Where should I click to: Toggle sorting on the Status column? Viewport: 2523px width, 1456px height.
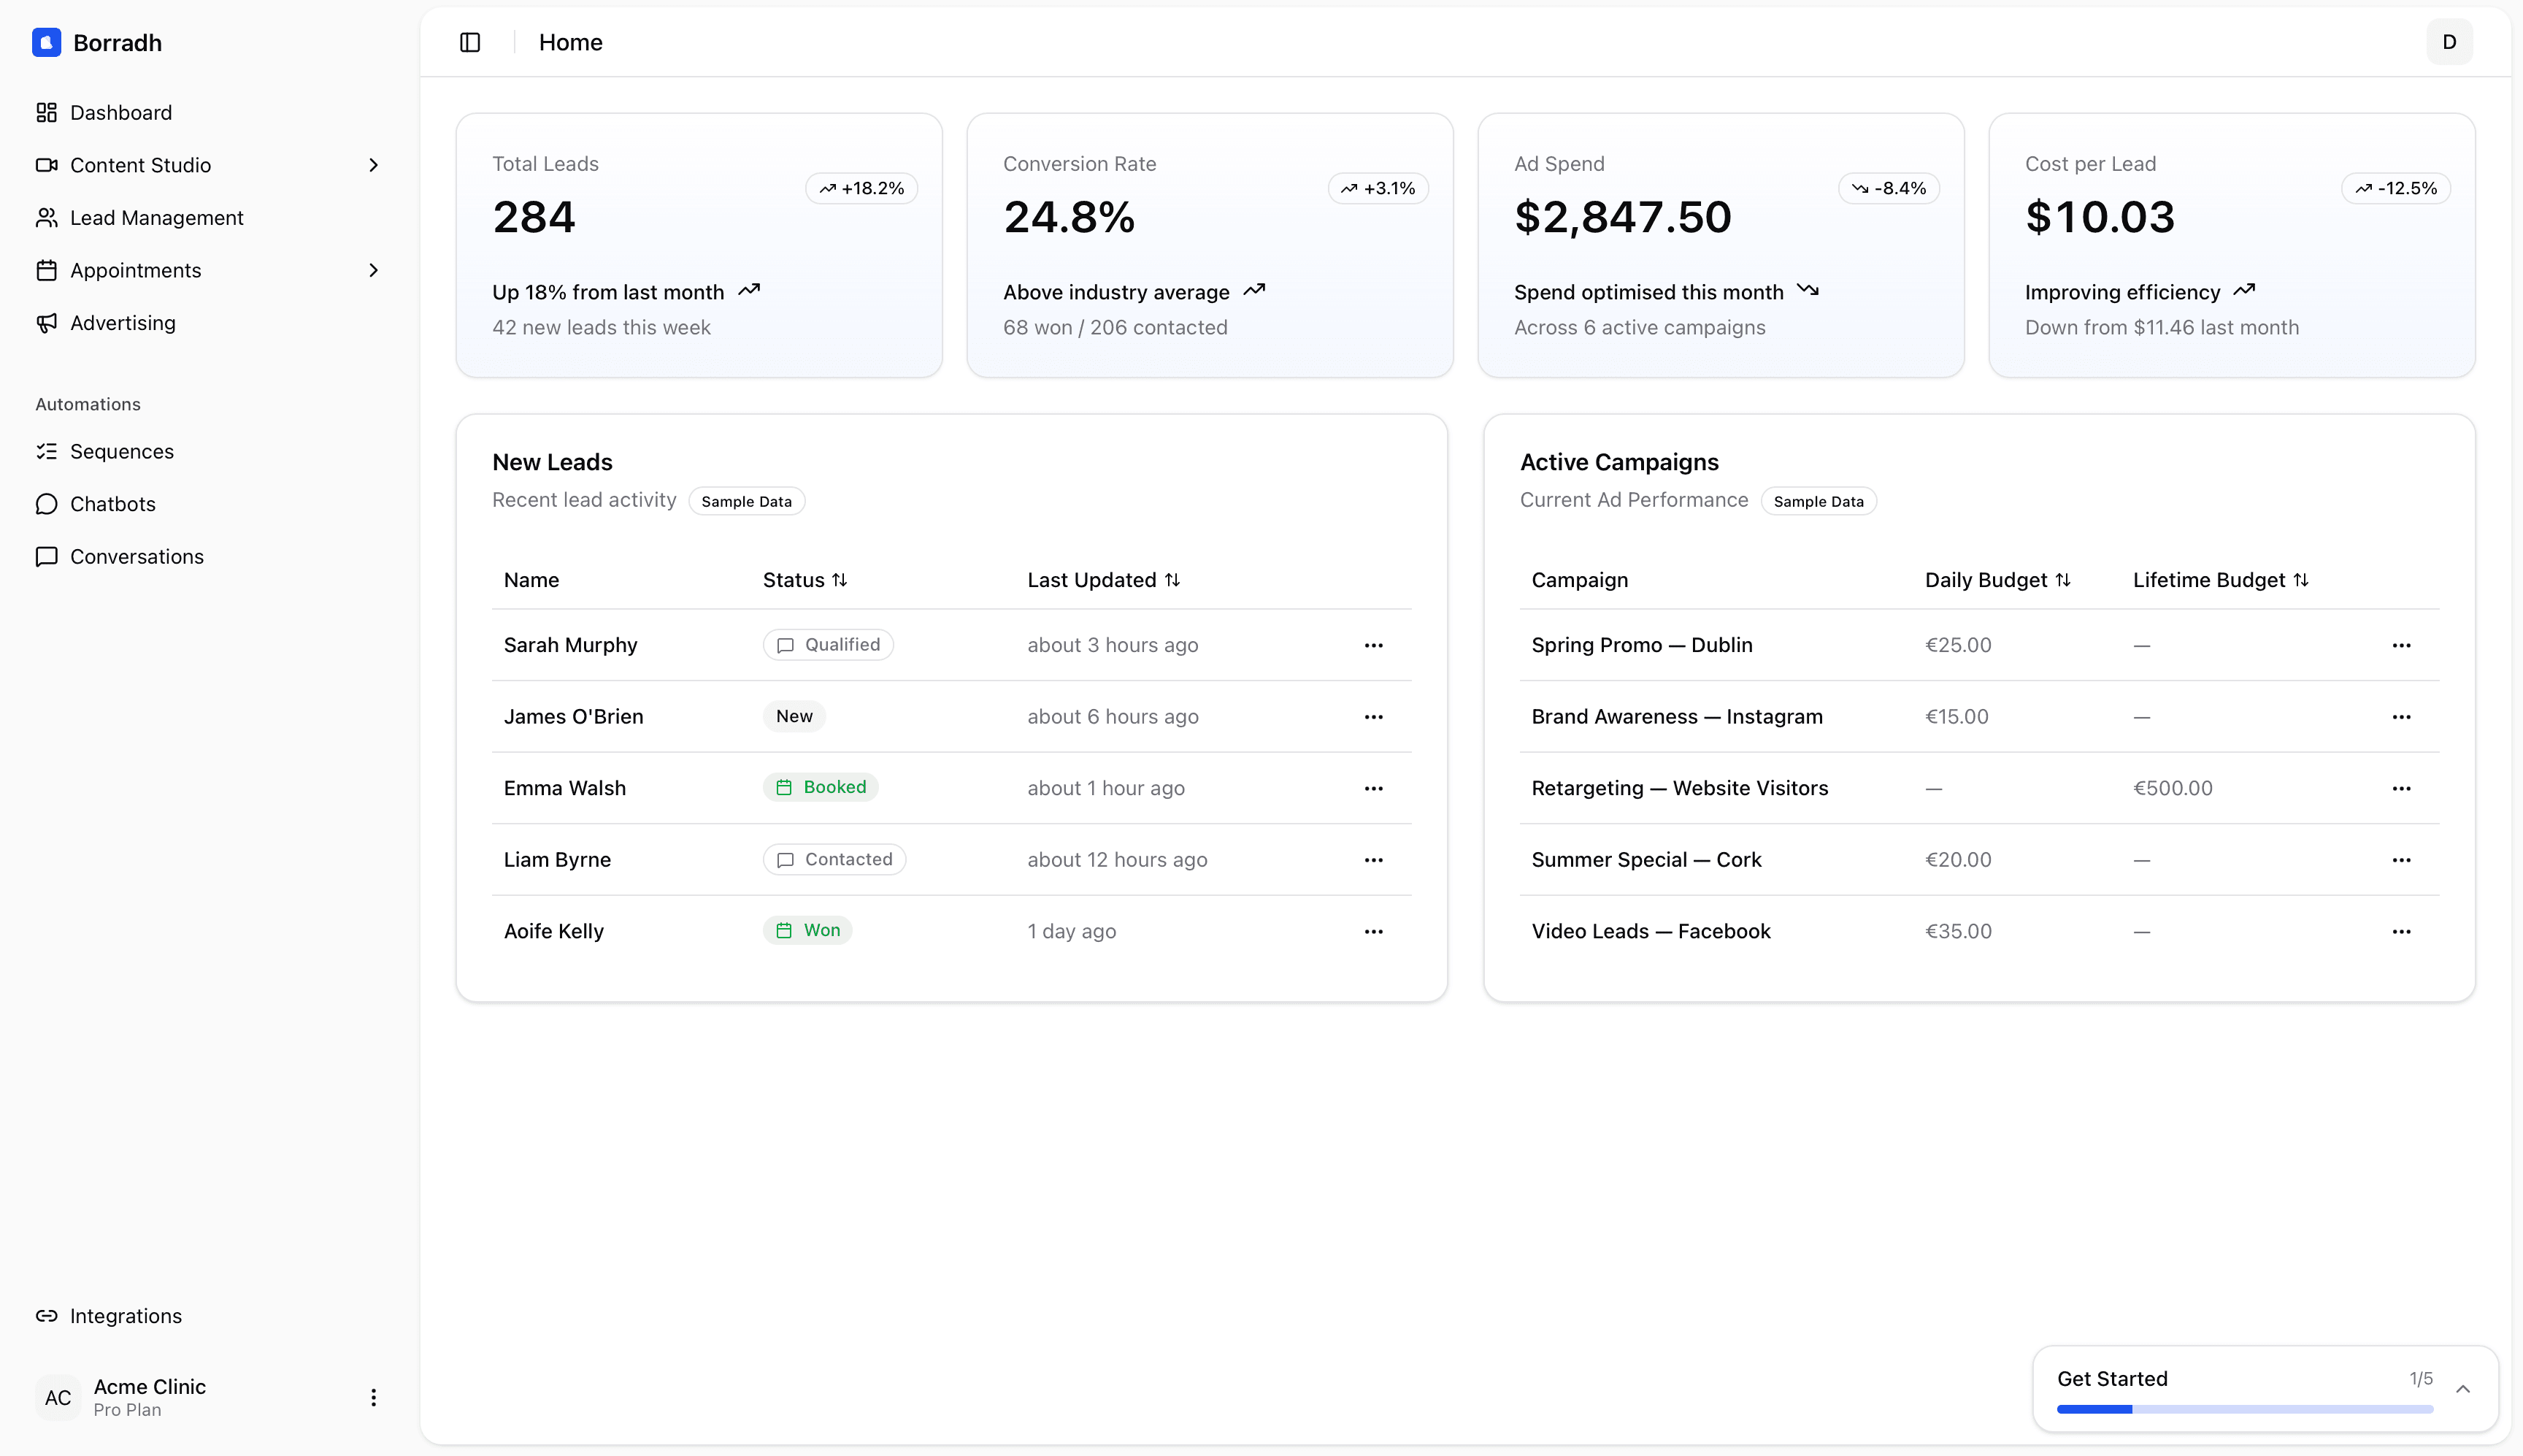point(841,579)
